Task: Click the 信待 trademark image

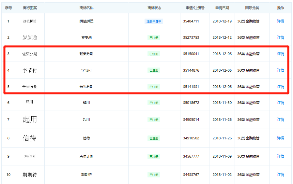Action: click(x=29, y=138)
